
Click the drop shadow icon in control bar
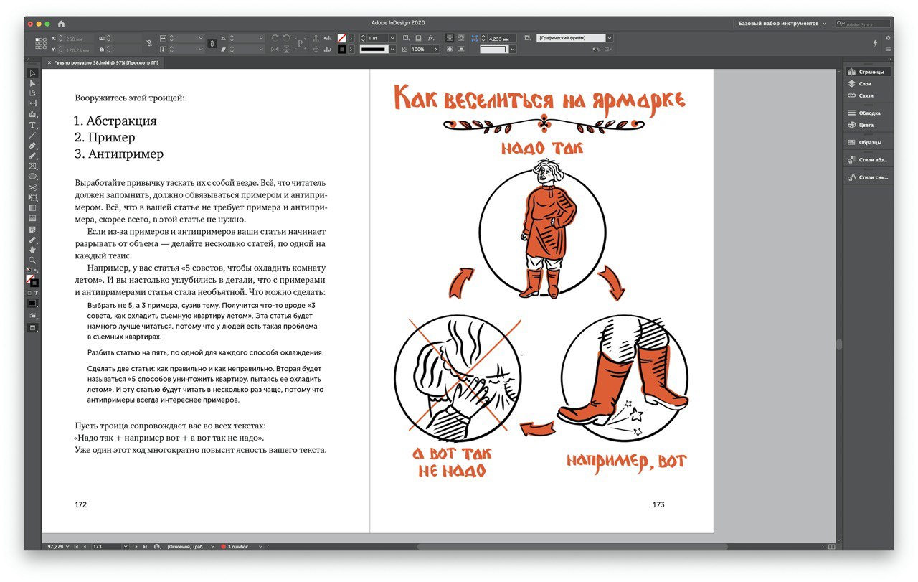pyautogui.click(x=417, y=38)
